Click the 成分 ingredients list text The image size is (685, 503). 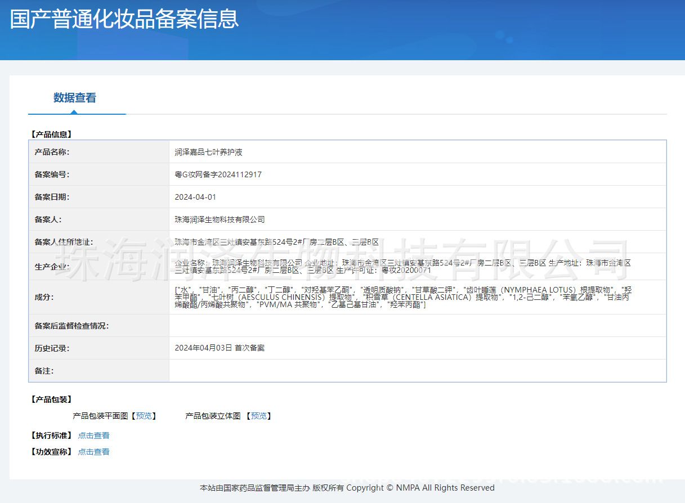(x=402, y=297)
